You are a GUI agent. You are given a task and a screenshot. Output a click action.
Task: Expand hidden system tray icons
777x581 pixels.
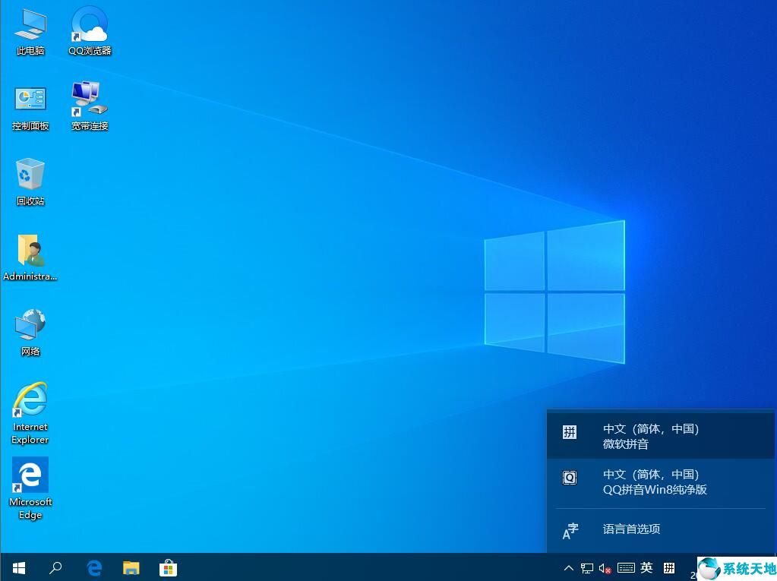(x=567, y=567)
